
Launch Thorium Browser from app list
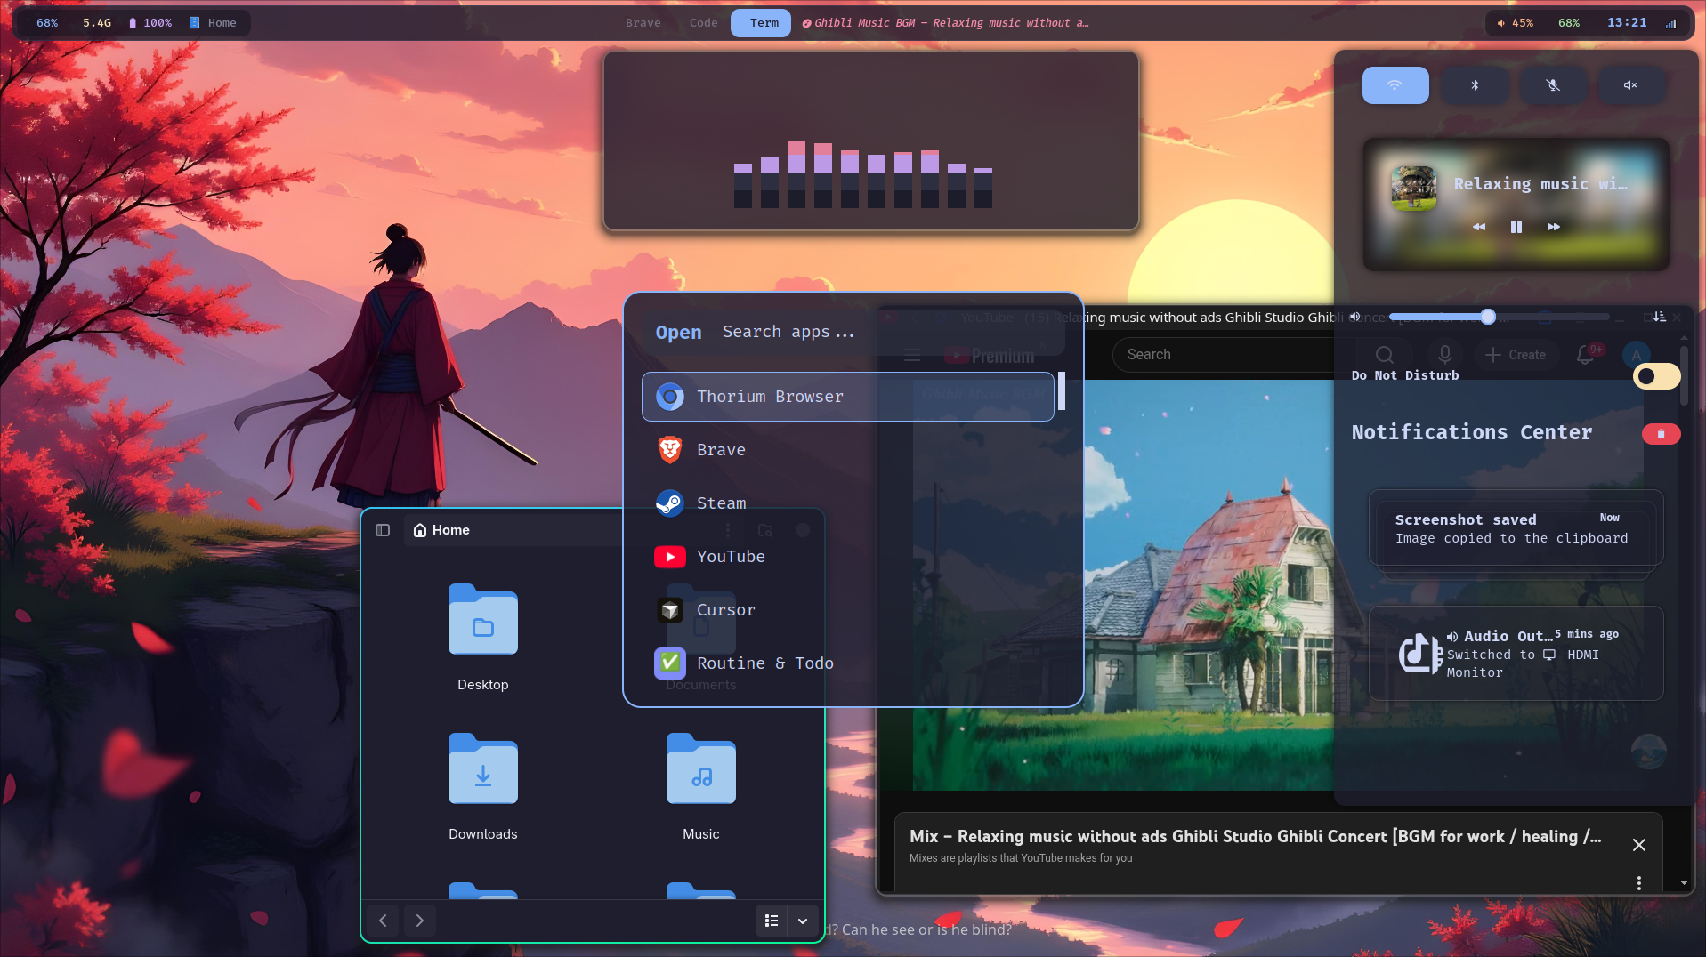(847, 397)
